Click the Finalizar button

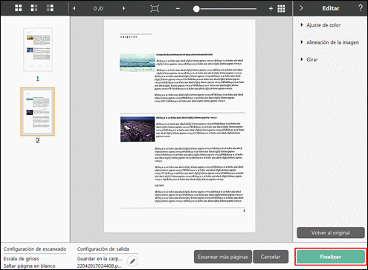331,257
